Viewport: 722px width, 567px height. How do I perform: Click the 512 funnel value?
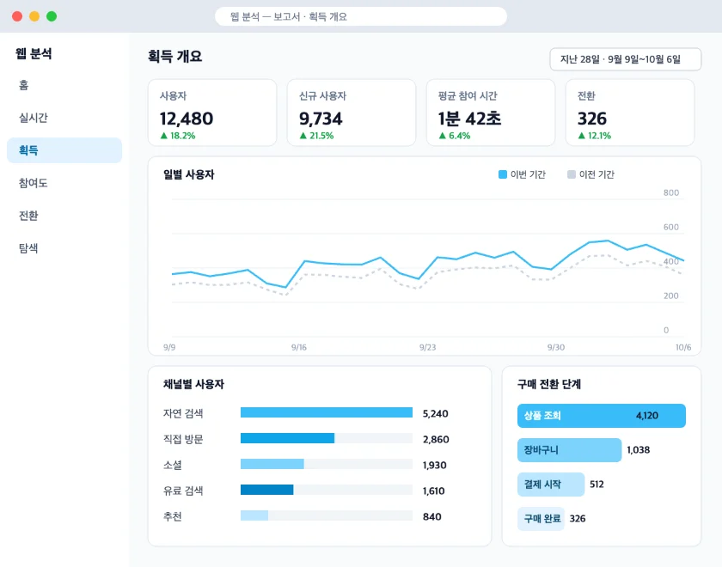597,485
